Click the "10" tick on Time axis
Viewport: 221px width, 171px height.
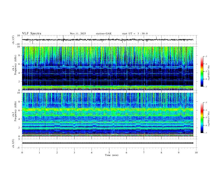(196, 153)
